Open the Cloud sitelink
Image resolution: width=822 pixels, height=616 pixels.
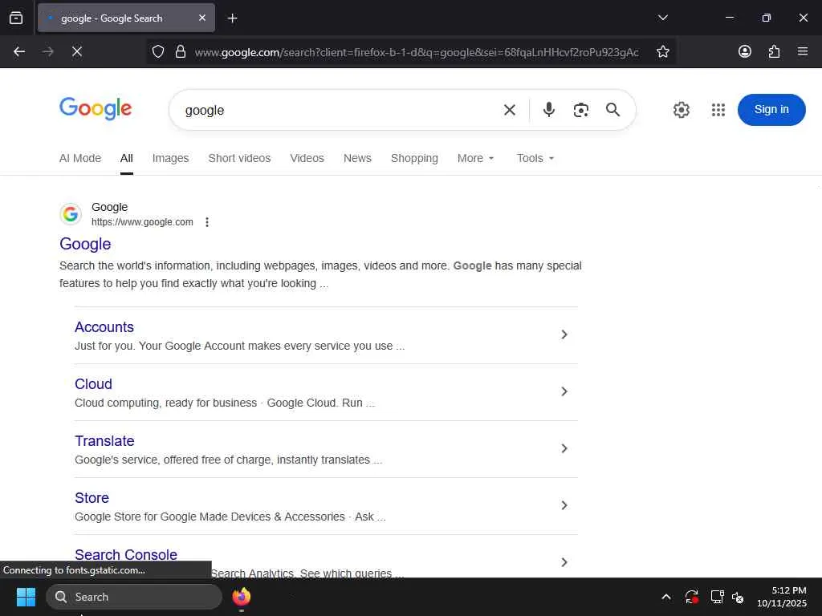coord(93,384)
